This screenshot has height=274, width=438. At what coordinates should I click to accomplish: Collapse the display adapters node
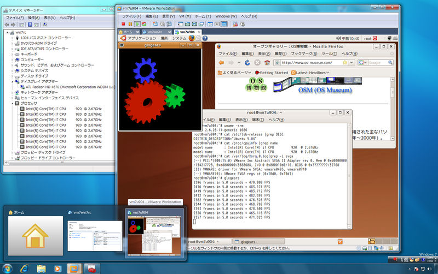[x=12, y=81]
